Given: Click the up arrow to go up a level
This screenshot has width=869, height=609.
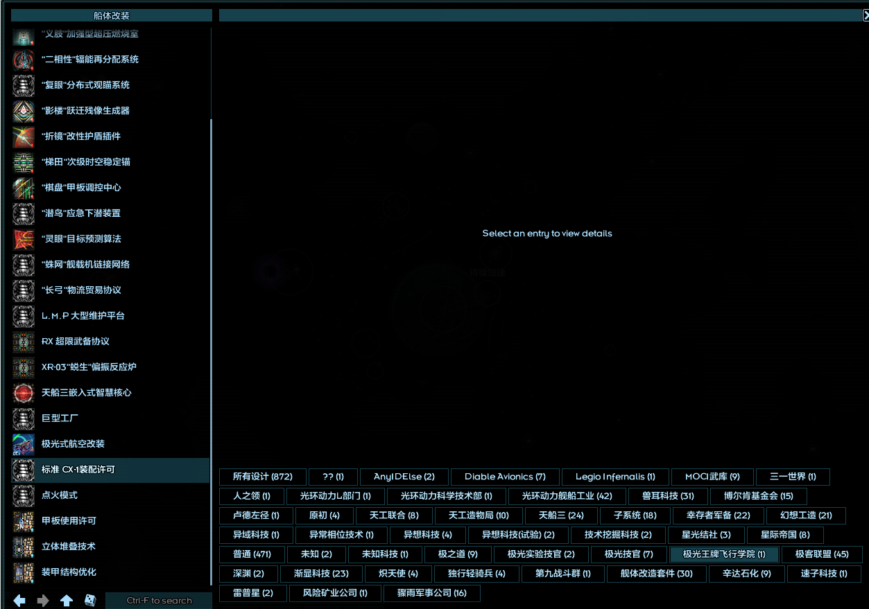Looking at the screenshot, I should (67, 601).
